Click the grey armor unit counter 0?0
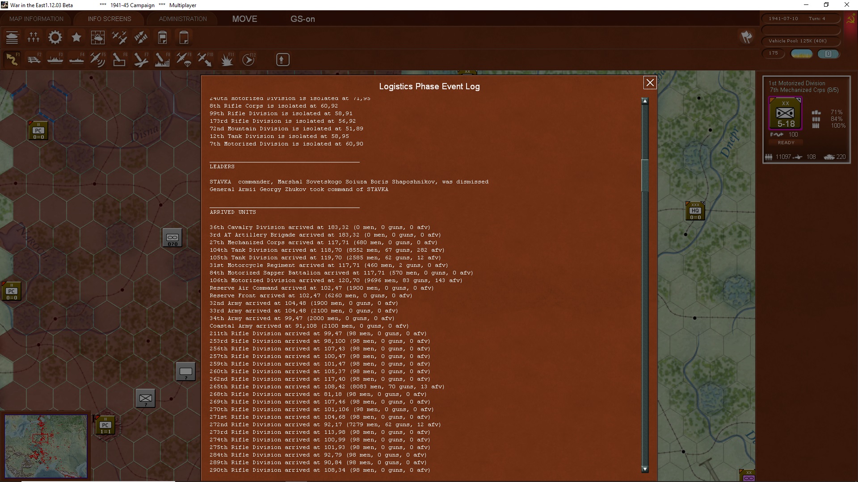 (172, 238)
